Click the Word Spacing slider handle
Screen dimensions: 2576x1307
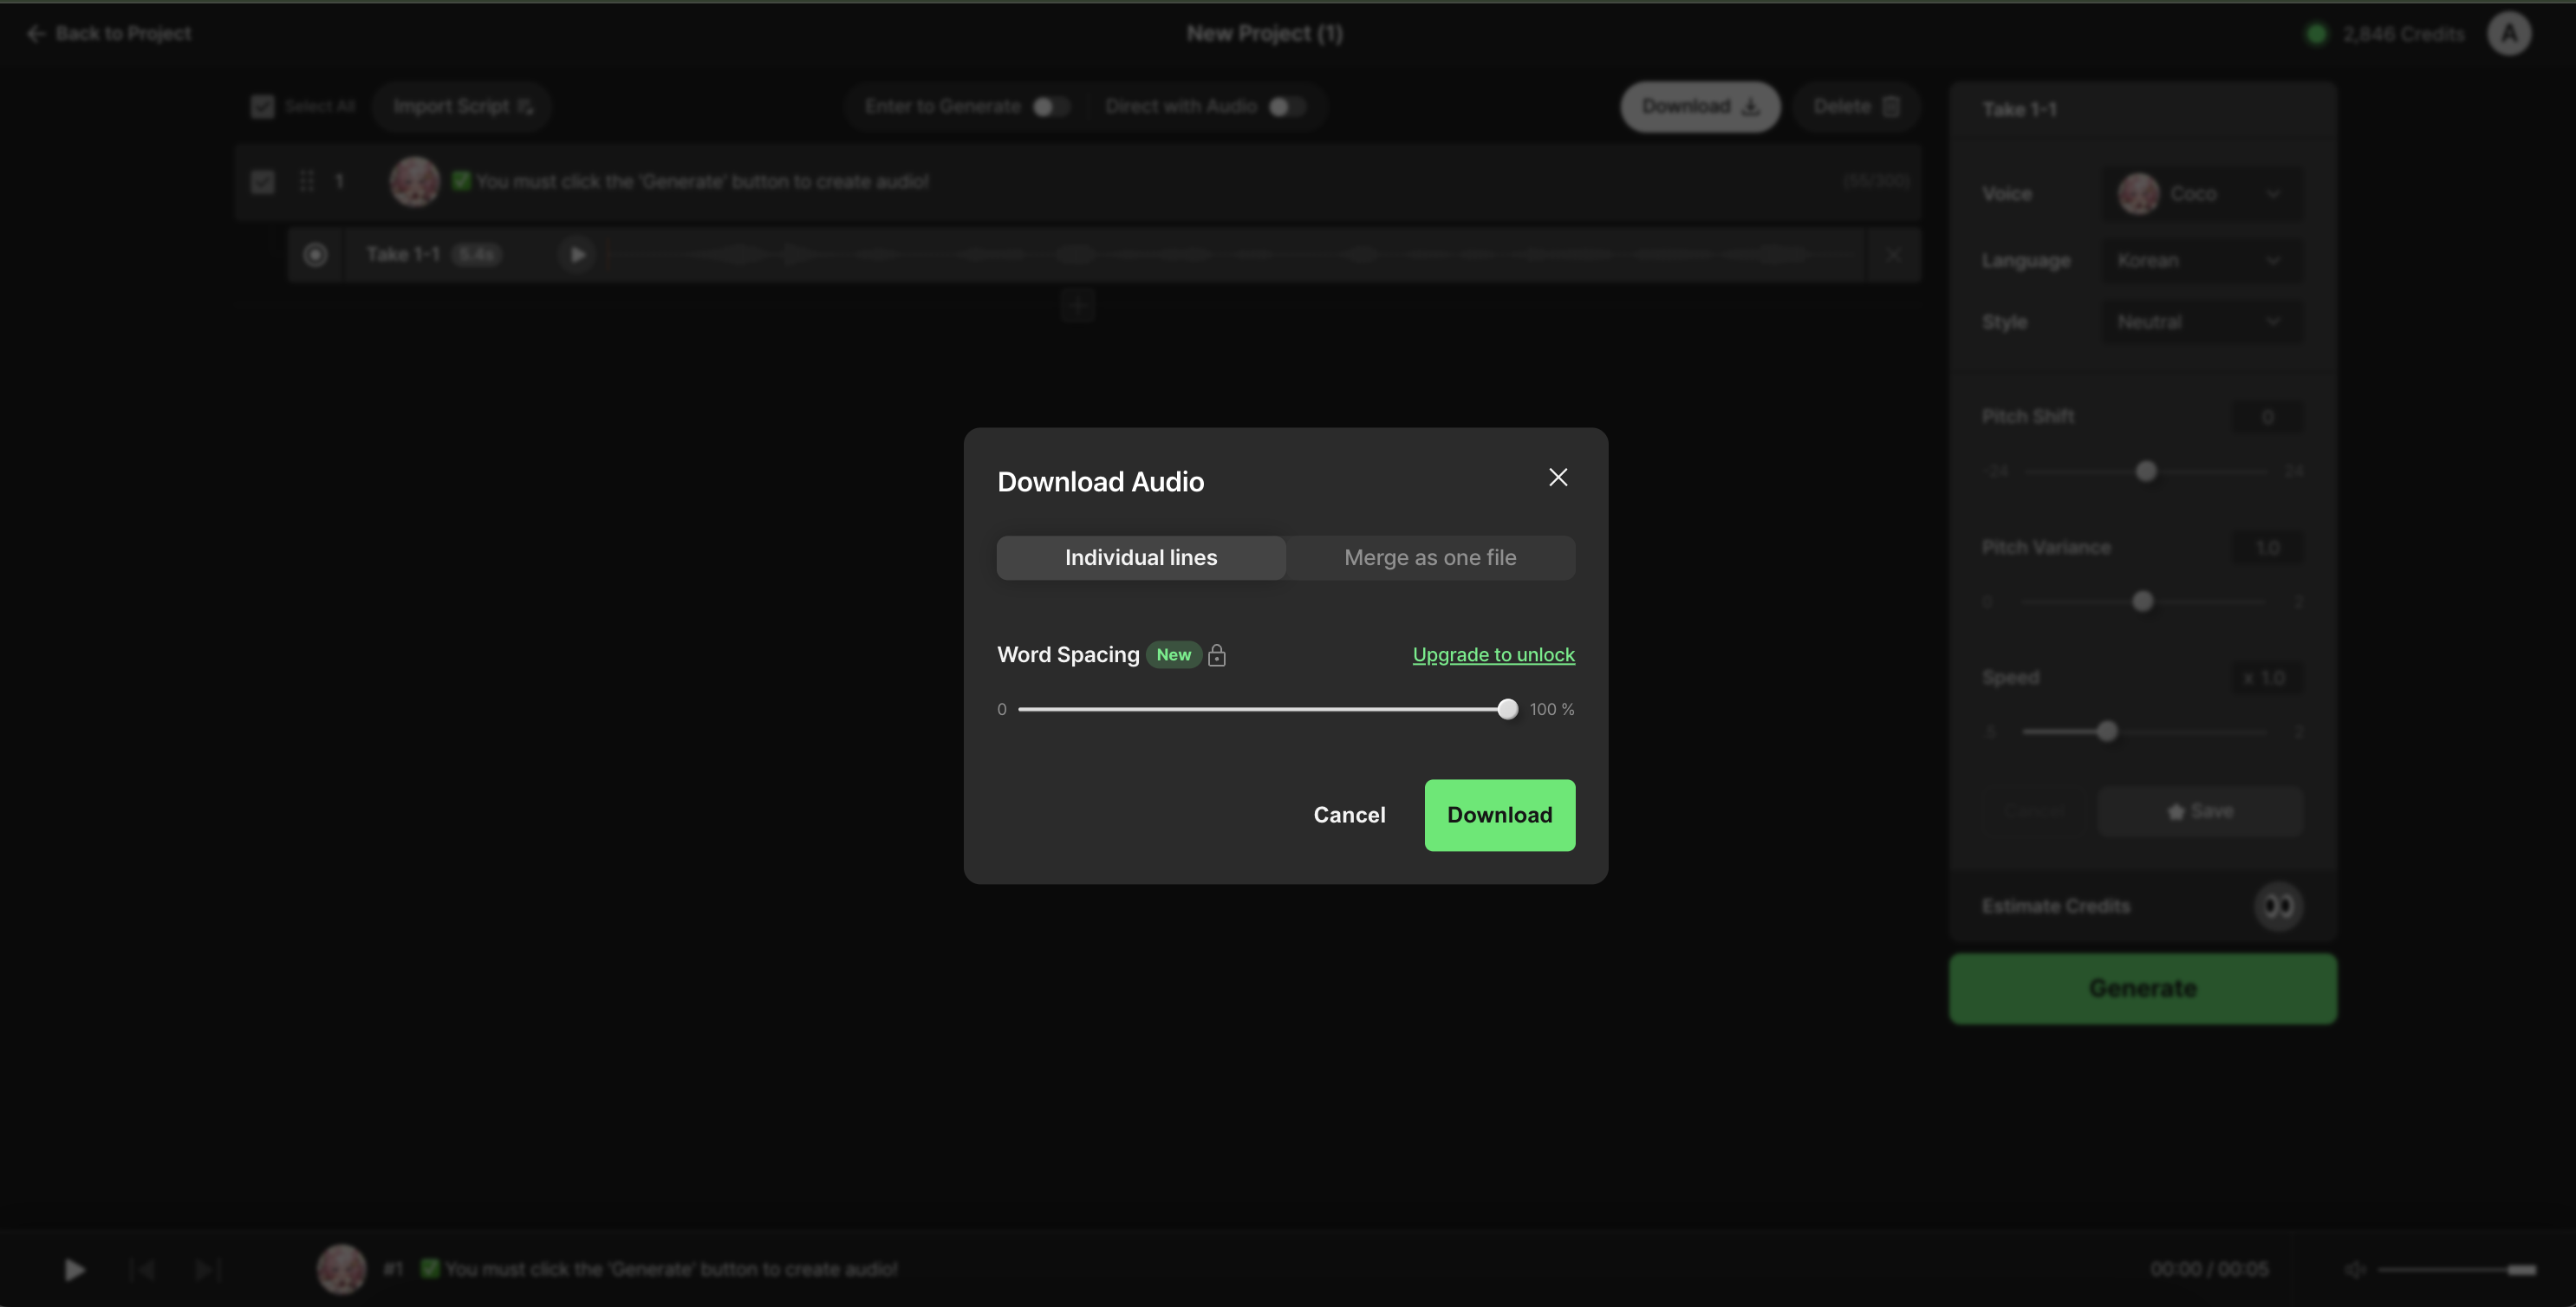[x=1508, y=709]
